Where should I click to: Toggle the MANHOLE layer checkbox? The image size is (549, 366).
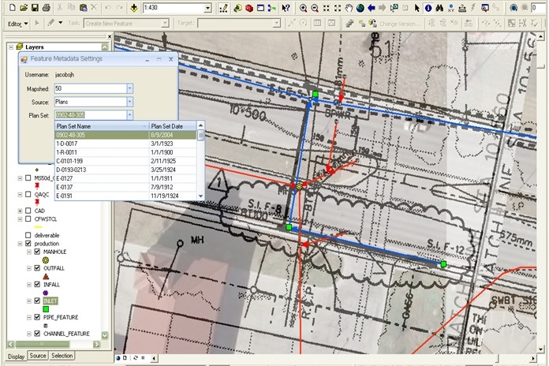(37, 252)
